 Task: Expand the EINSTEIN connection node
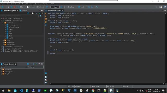[x=1, y=18]
